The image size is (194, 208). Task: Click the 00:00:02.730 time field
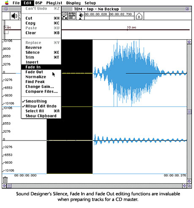click(x=122, y=14)
